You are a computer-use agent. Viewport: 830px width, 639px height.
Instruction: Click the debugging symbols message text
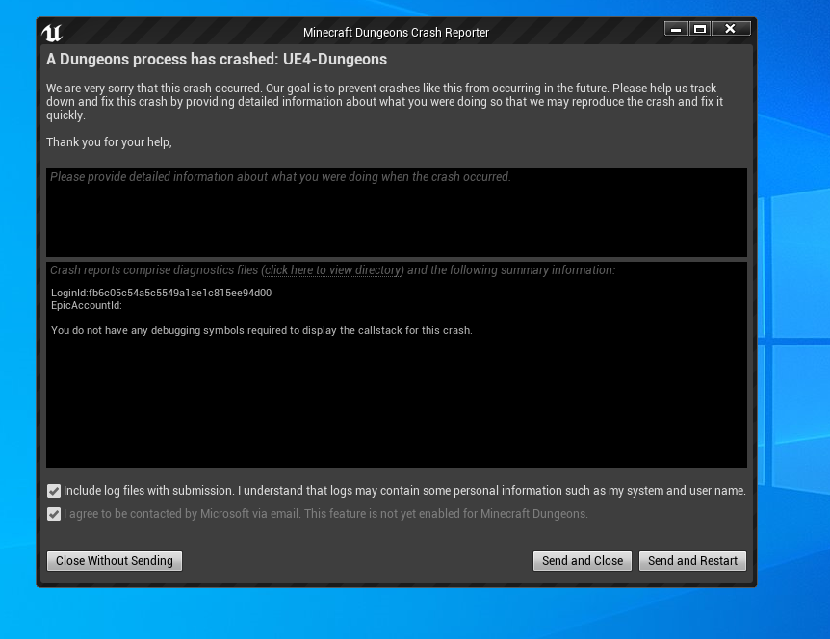tap(262, 331)
